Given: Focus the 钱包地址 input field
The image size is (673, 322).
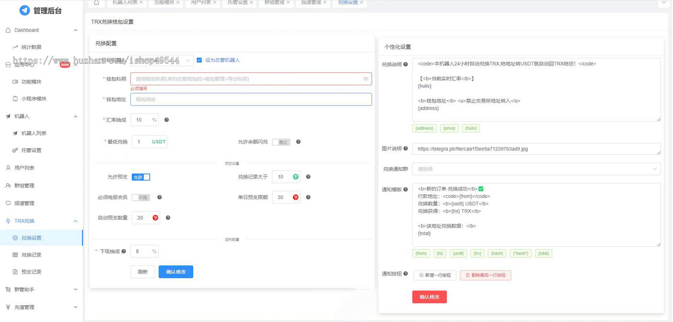Looking at the screenshot, I should point(251,99).
